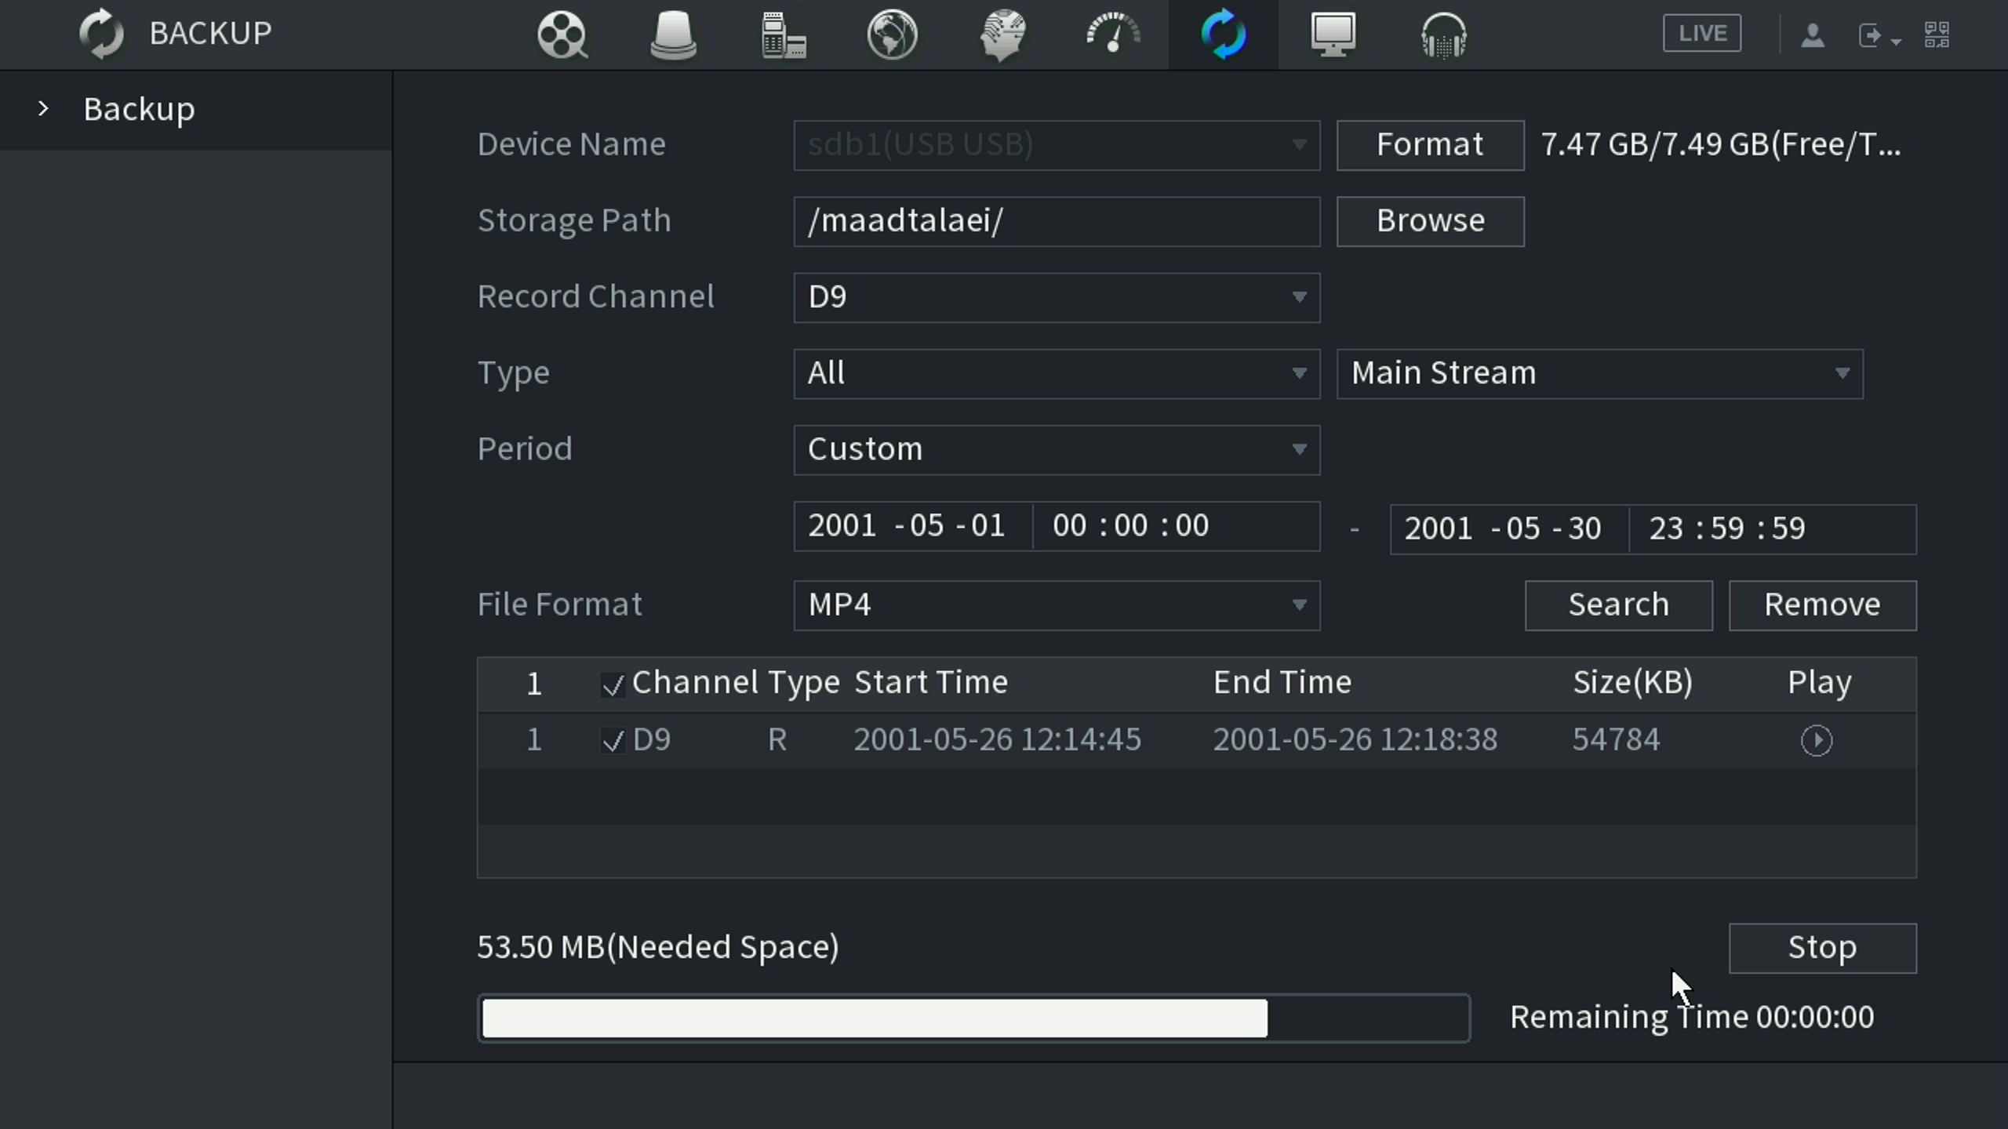
Task: Toggle the select-all checkbox in table header
Action: pos(613,684)
